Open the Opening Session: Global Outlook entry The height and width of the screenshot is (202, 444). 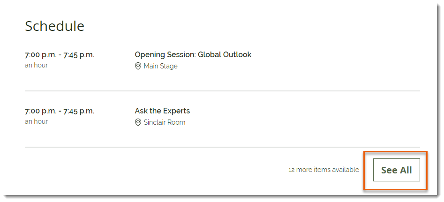(x=193, y=55)
